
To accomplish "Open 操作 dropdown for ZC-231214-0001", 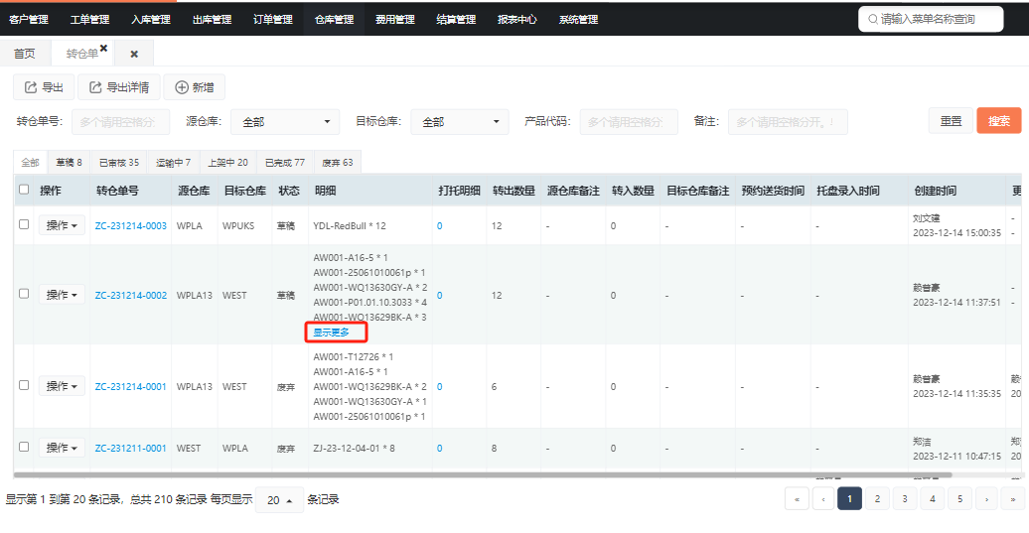I will (x=62, y=386).
